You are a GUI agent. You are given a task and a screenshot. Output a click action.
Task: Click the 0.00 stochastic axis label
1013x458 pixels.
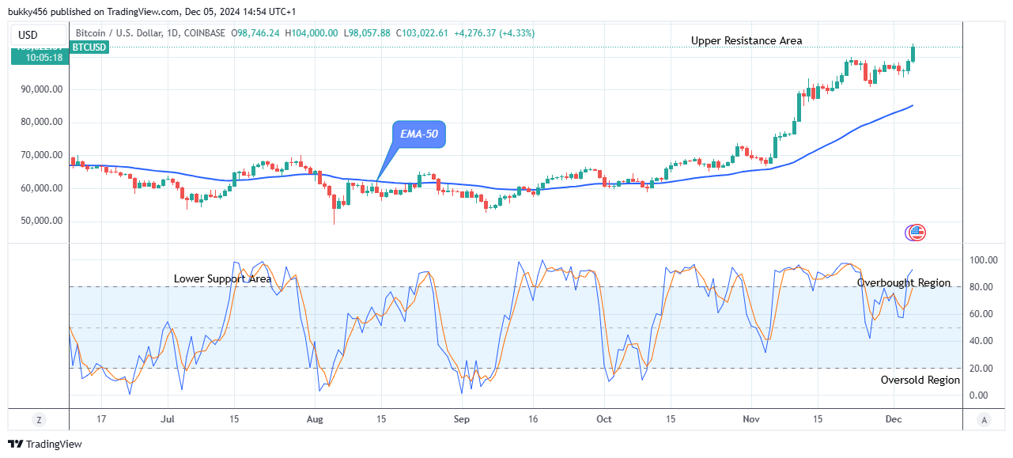[977, 396]
